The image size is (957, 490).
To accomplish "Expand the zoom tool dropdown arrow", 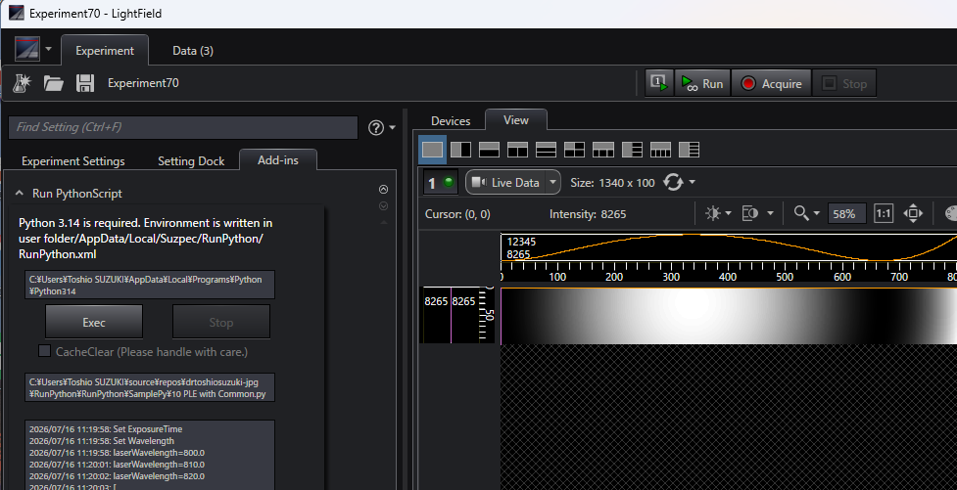I will 817,213.
